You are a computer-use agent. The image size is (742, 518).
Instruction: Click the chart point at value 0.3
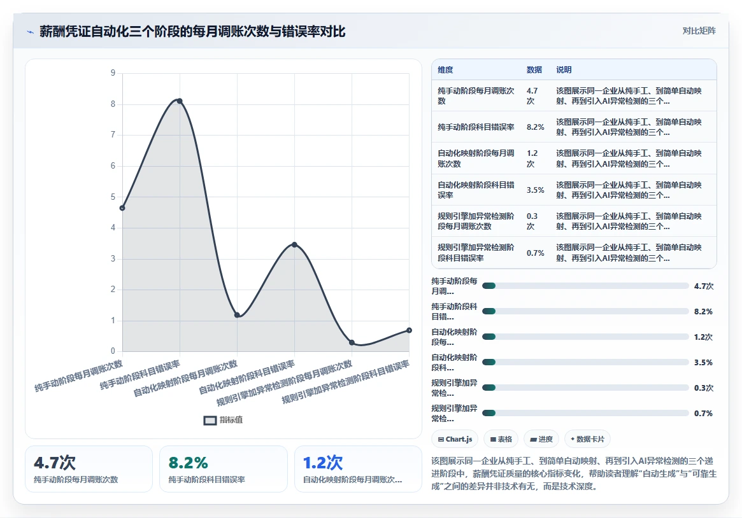pyautogui.click(x=352, y=342)
